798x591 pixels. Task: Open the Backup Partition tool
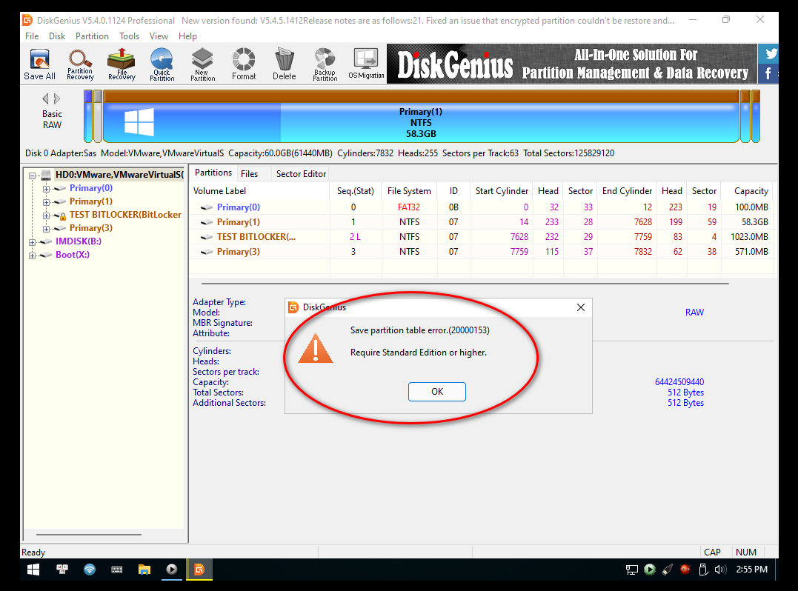325,64
